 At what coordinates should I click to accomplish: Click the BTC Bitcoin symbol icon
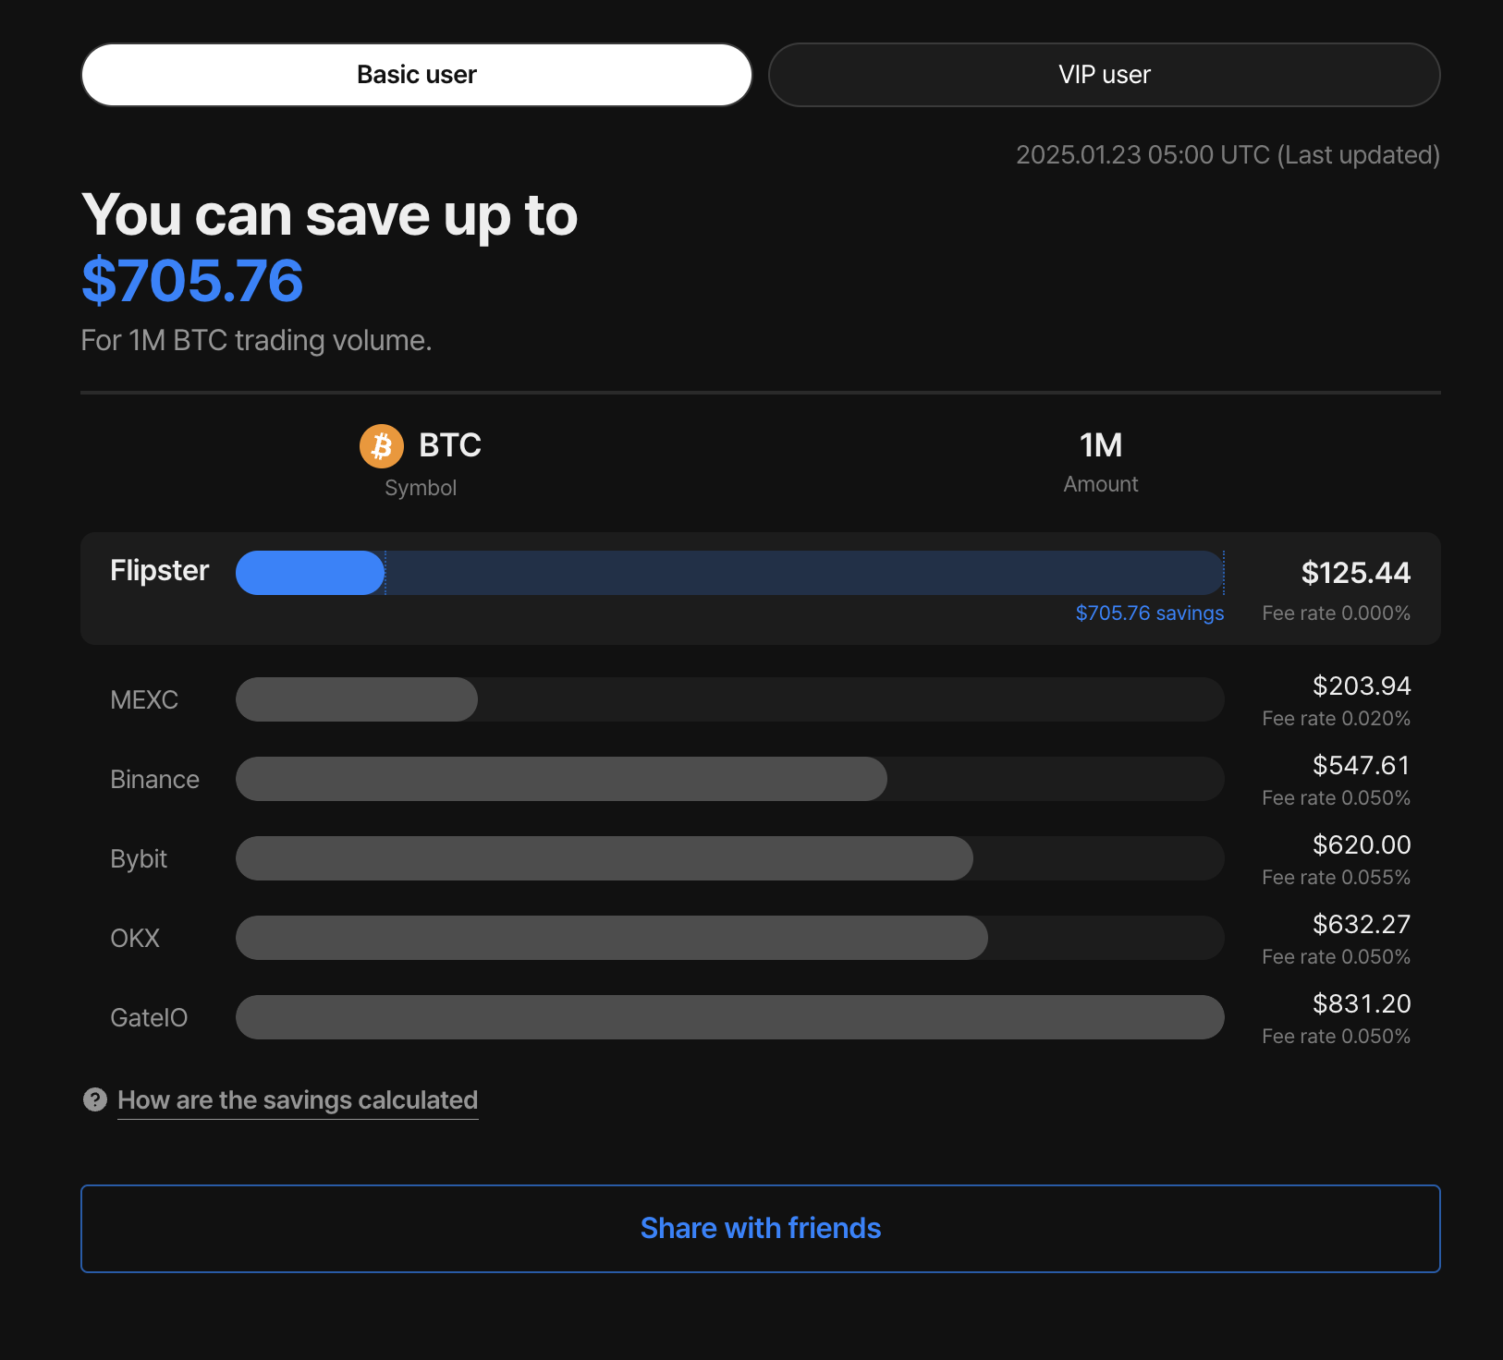tap(381, 445)
